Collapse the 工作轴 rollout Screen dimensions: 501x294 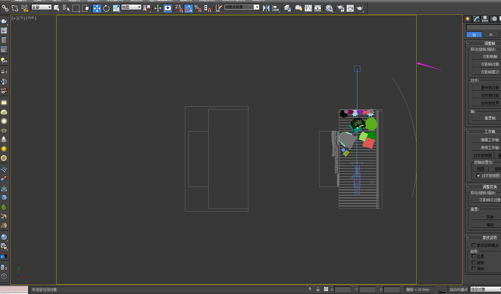[x=483, y=131]
